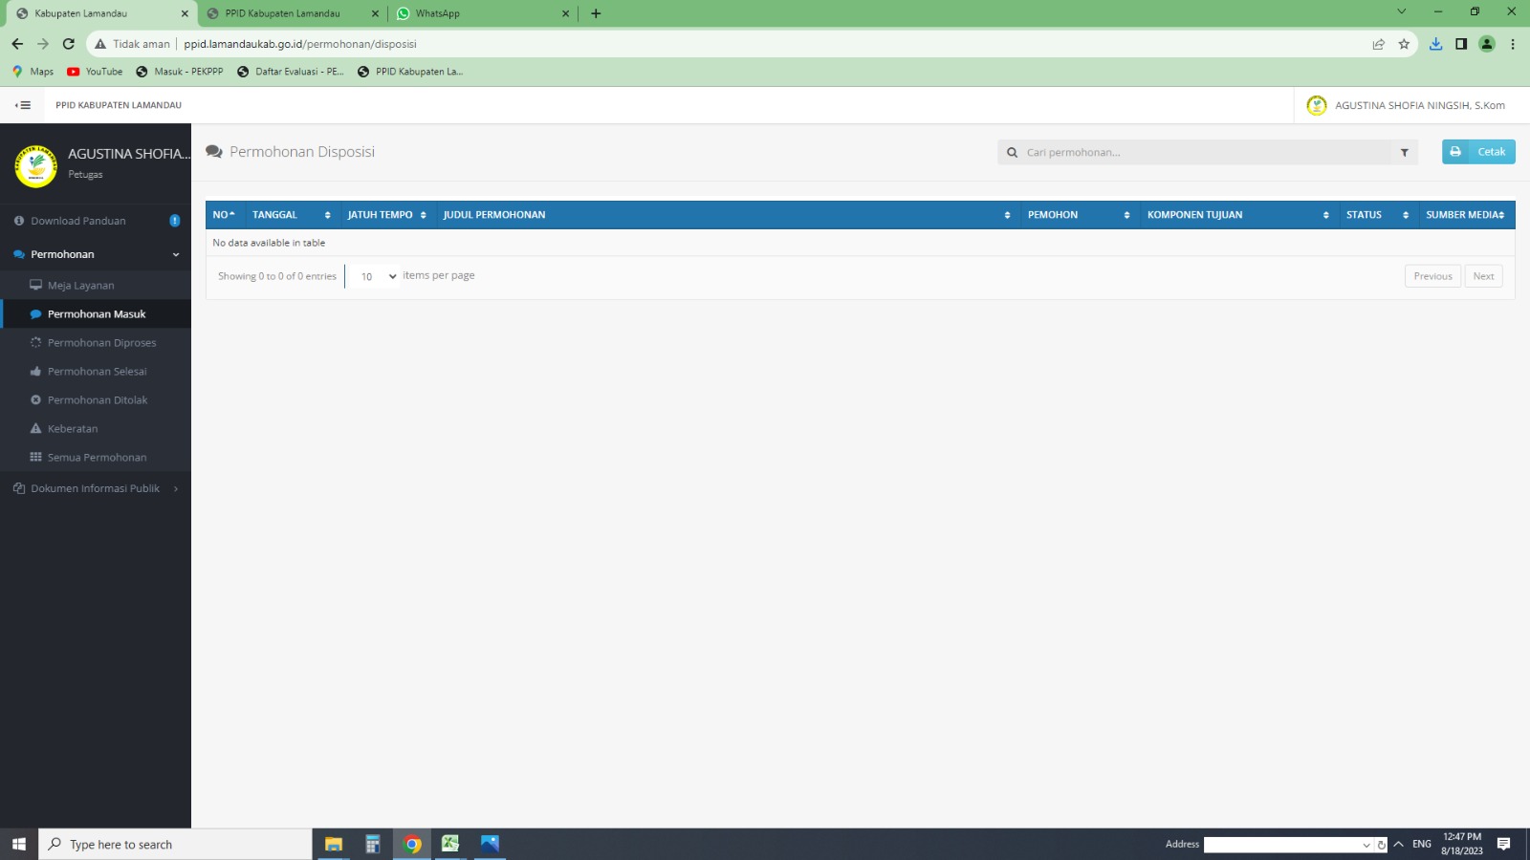Click the share page icon in address bar
Screen dimensions: 1530x860
[x=1378, y=44]
